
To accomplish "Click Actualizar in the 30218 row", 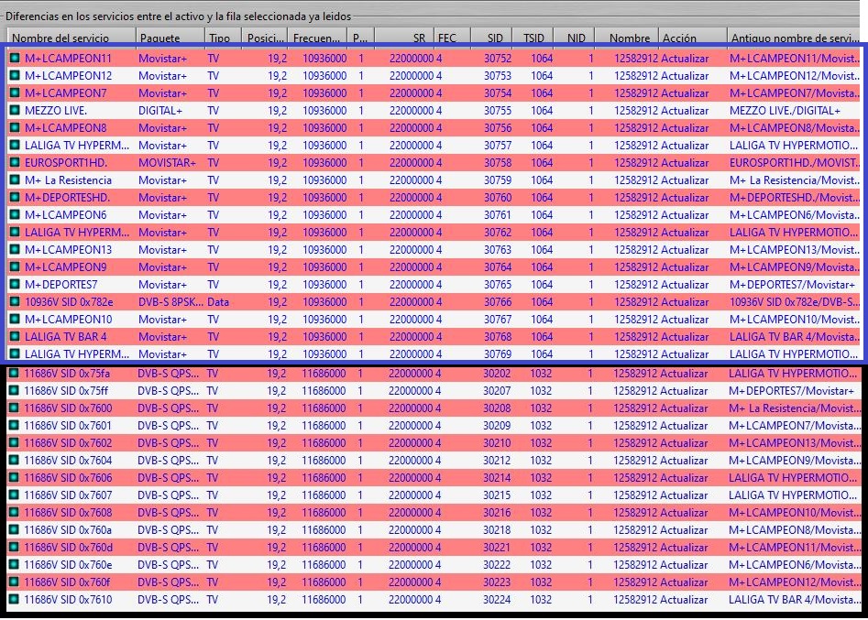I will click(x=684, y=530).
